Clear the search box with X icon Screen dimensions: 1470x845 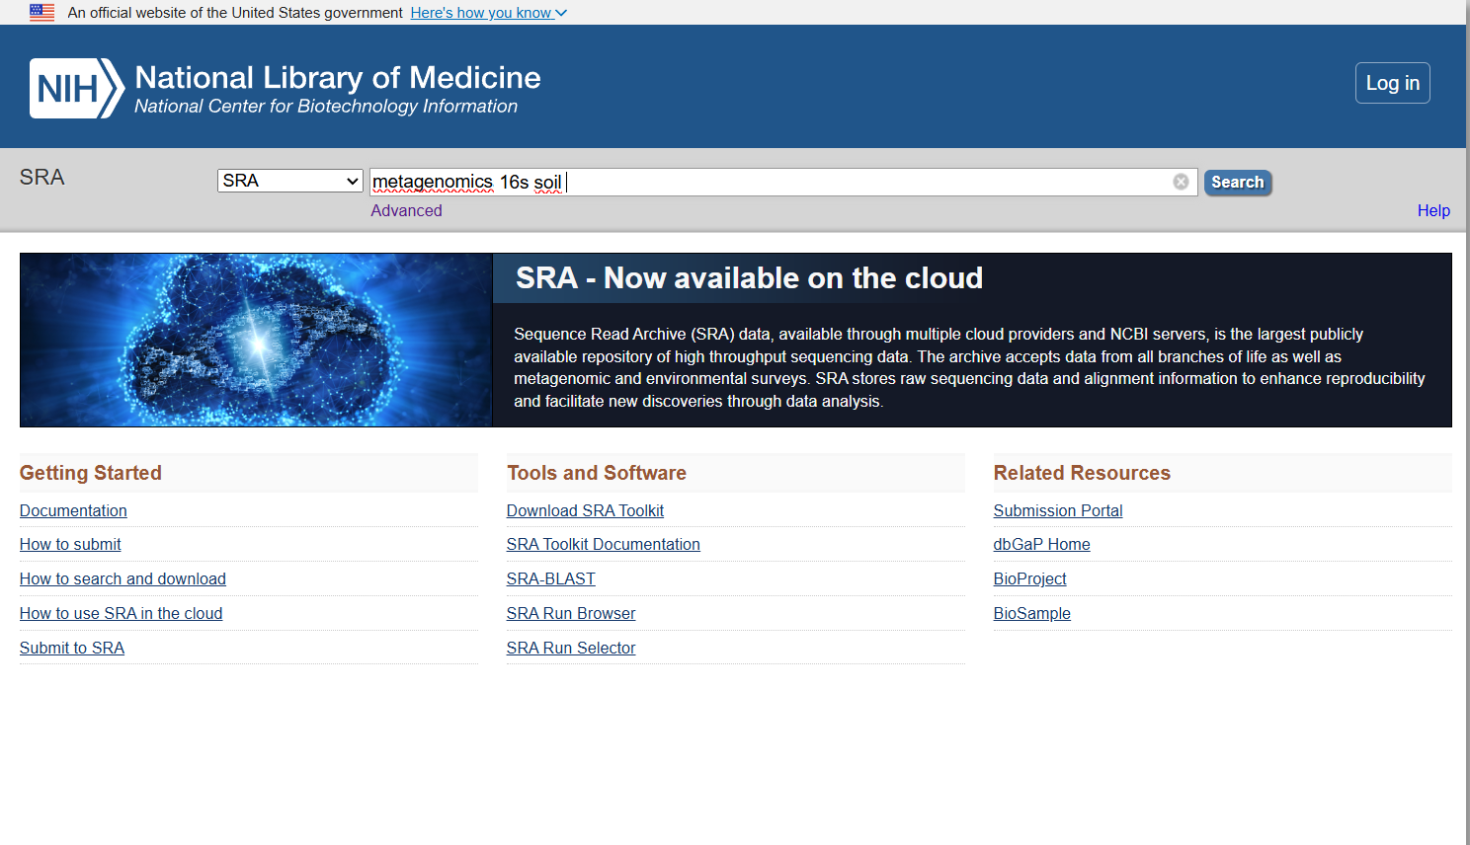[x=1181, y=182]
